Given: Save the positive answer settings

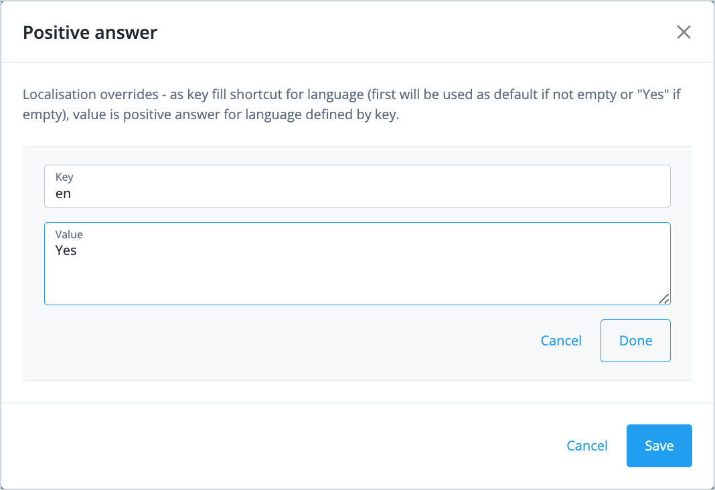Looking at the screenshot, I should pyautogui.click(x=659, y=446).
